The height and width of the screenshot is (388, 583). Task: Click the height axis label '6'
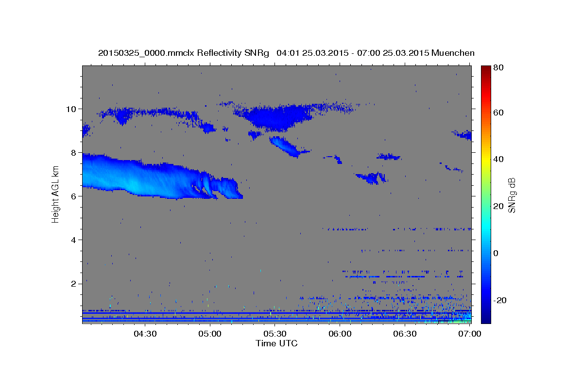74,196
